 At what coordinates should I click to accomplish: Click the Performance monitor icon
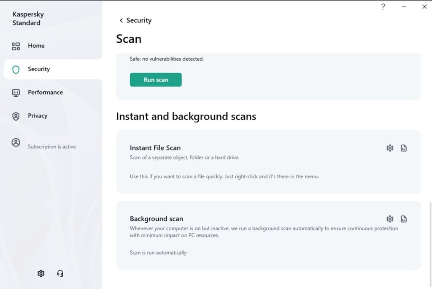(x=16, y=93)
